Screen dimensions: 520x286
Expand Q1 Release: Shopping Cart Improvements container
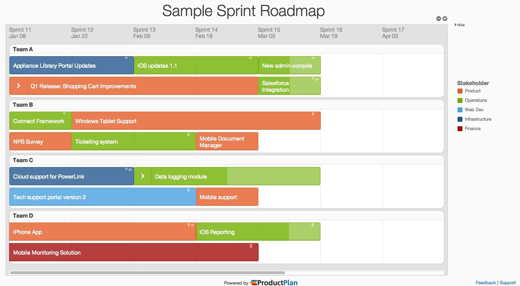pos(18,86)
